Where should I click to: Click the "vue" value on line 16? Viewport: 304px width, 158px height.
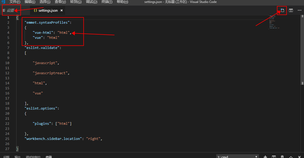click(x=38, y=93)
